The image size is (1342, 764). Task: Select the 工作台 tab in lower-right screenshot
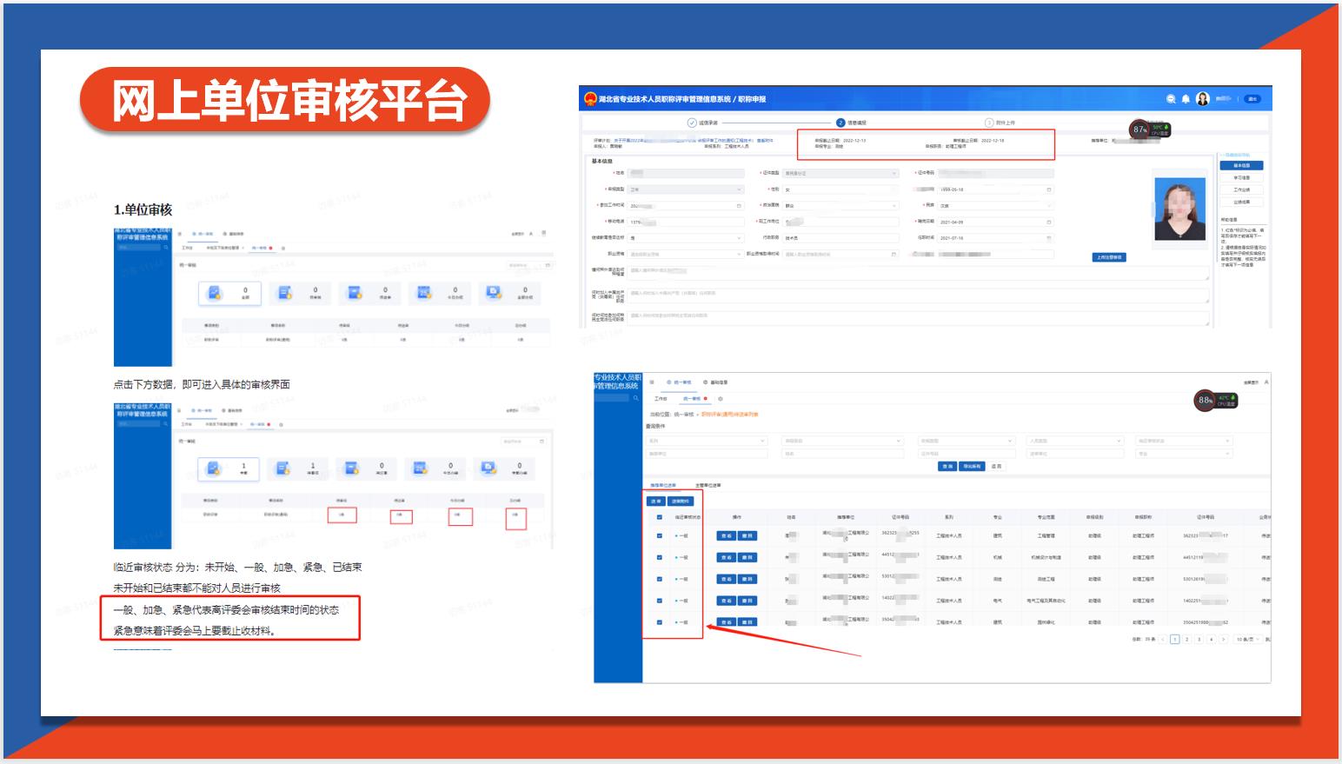tap(661, 399)
